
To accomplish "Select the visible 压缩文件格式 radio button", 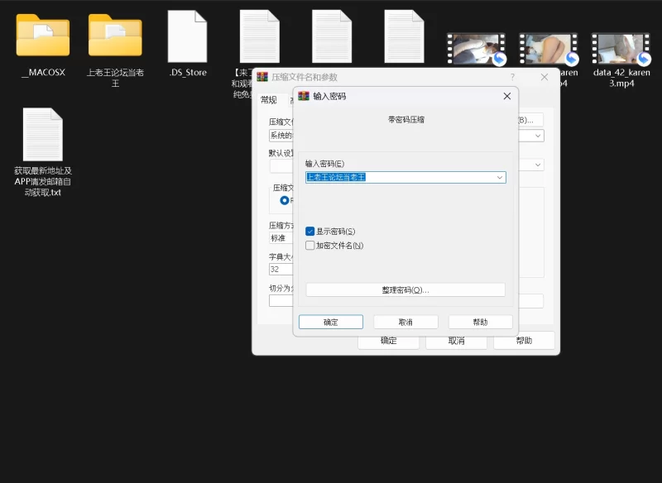I will point(285,200).
